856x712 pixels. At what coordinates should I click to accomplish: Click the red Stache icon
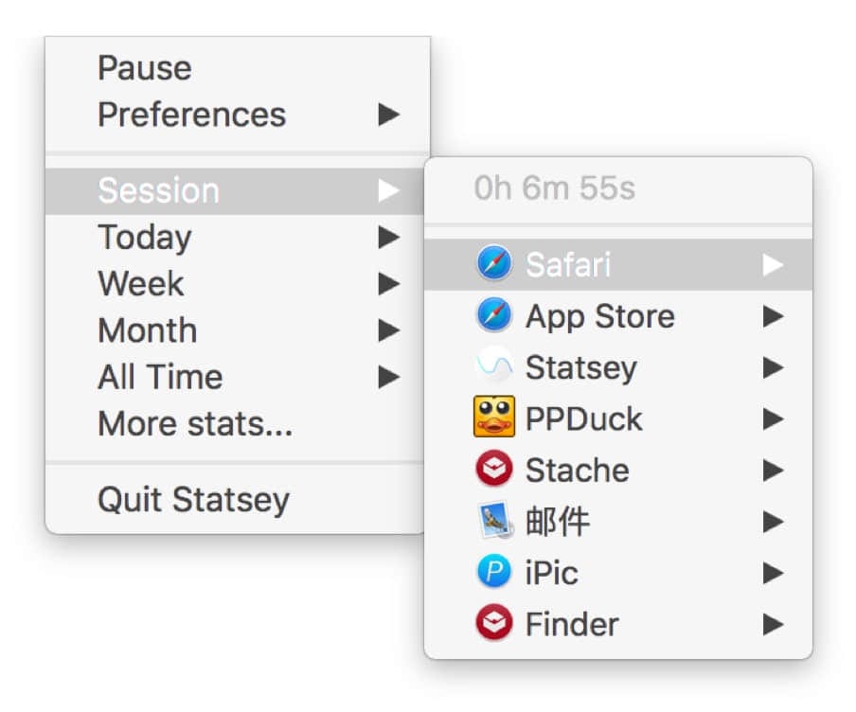[494, 469]
